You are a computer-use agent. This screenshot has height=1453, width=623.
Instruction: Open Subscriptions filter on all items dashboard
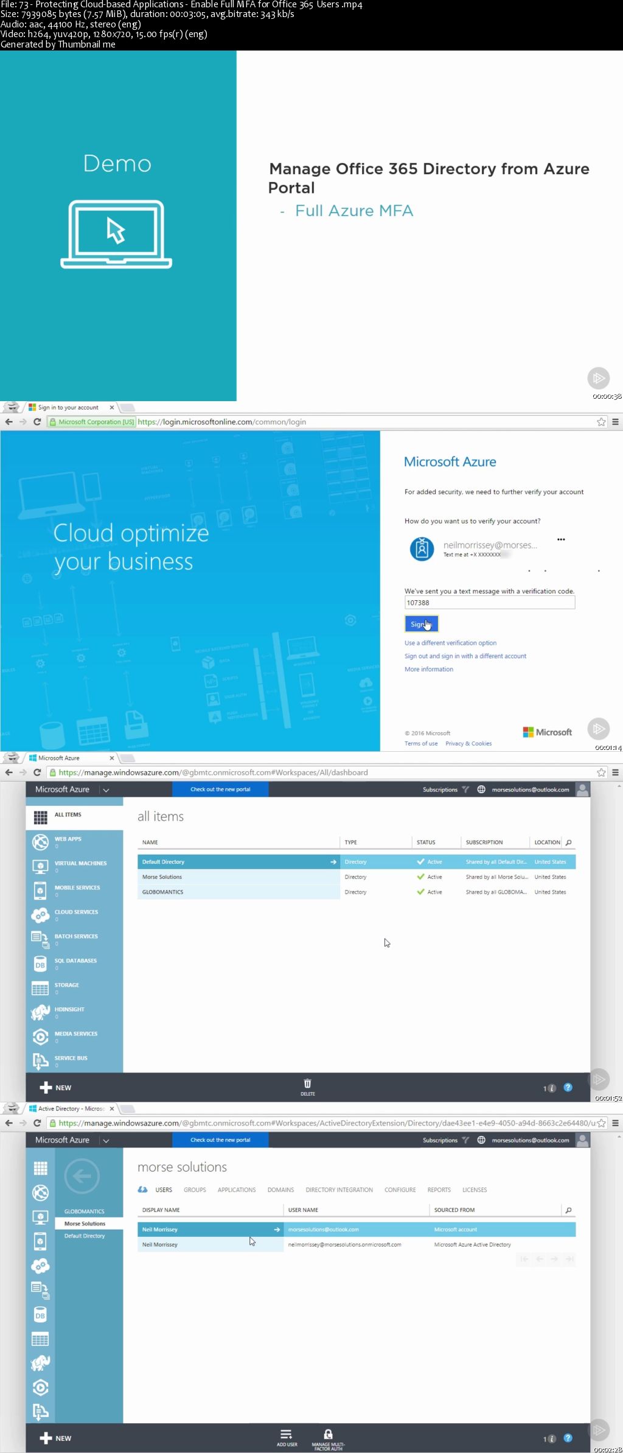(446, 790)
